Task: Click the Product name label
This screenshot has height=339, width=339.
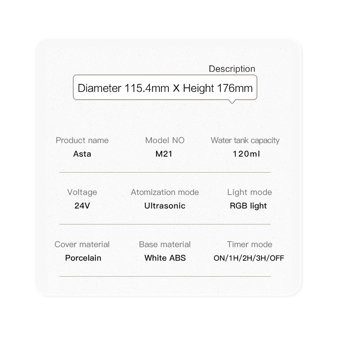Action: [82, 140]
